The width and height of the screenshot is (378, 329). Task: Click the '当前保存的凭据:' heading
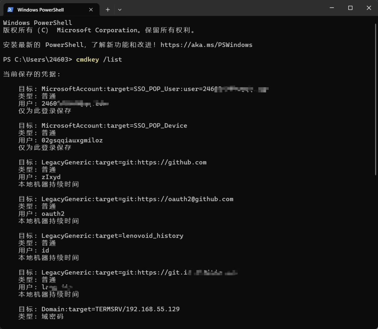[32, 74]
